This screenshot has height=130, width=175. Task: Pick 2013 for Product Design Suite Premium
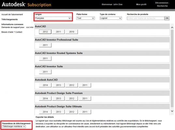[x=58, y=98]
